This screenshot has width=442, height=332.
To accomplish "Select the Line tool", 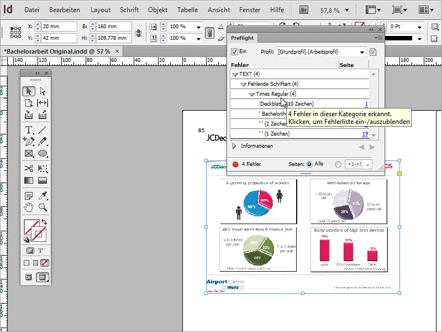I will (43, 130).
